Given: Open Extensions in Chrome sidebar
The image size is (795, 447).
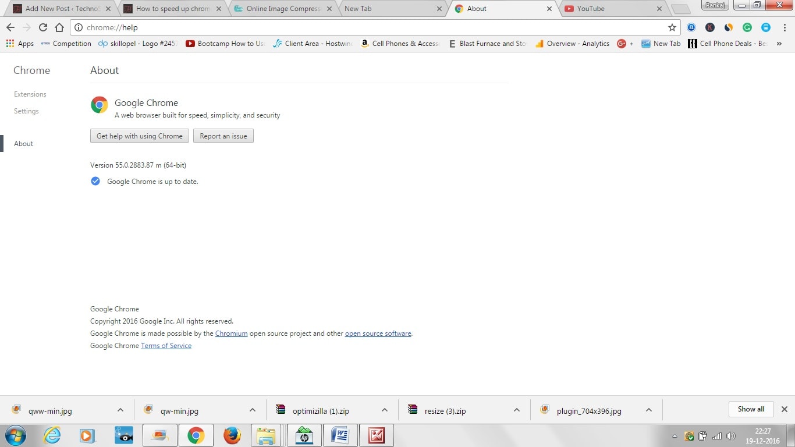Looking at the screenshot, I should (30, 94).
